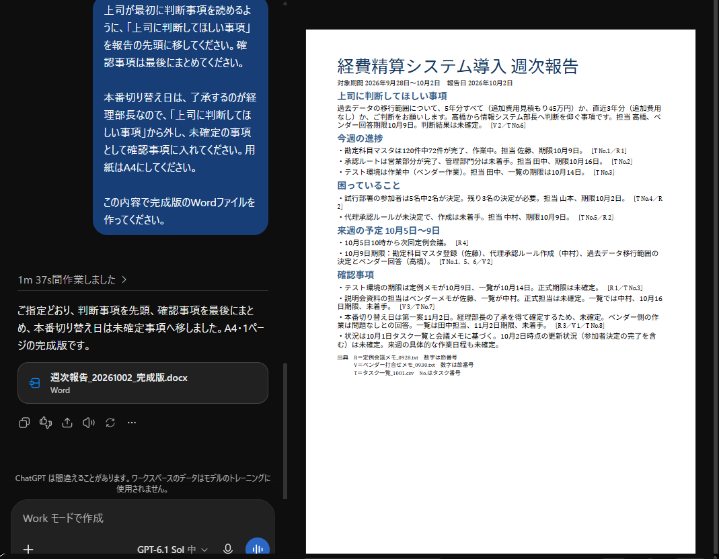Open the GPT-6.1 Sol model dropdown
The width and height of the screenshot is (719, 559).
point(172,550)
